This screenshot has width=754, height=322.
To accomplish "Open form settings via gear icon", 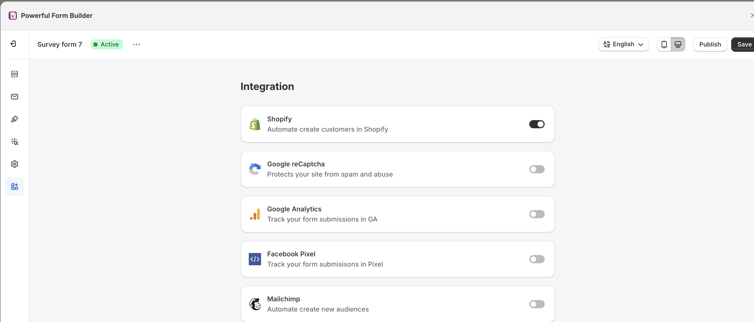I will click(14, 164).
